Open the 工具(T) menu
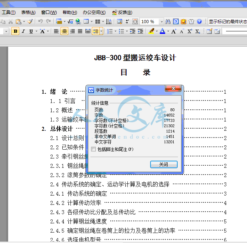The height and width of the screenshot is (243, 247). click(x=9, y=12)
